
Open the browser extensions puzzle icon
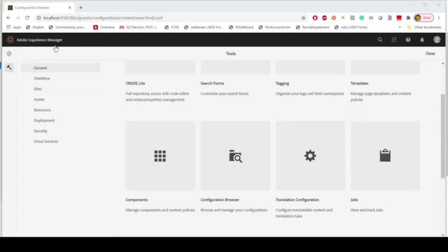(408, 18)
